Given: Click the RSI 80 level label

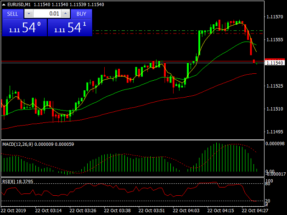Looking at the screenshot, I should tap(268, 184).
